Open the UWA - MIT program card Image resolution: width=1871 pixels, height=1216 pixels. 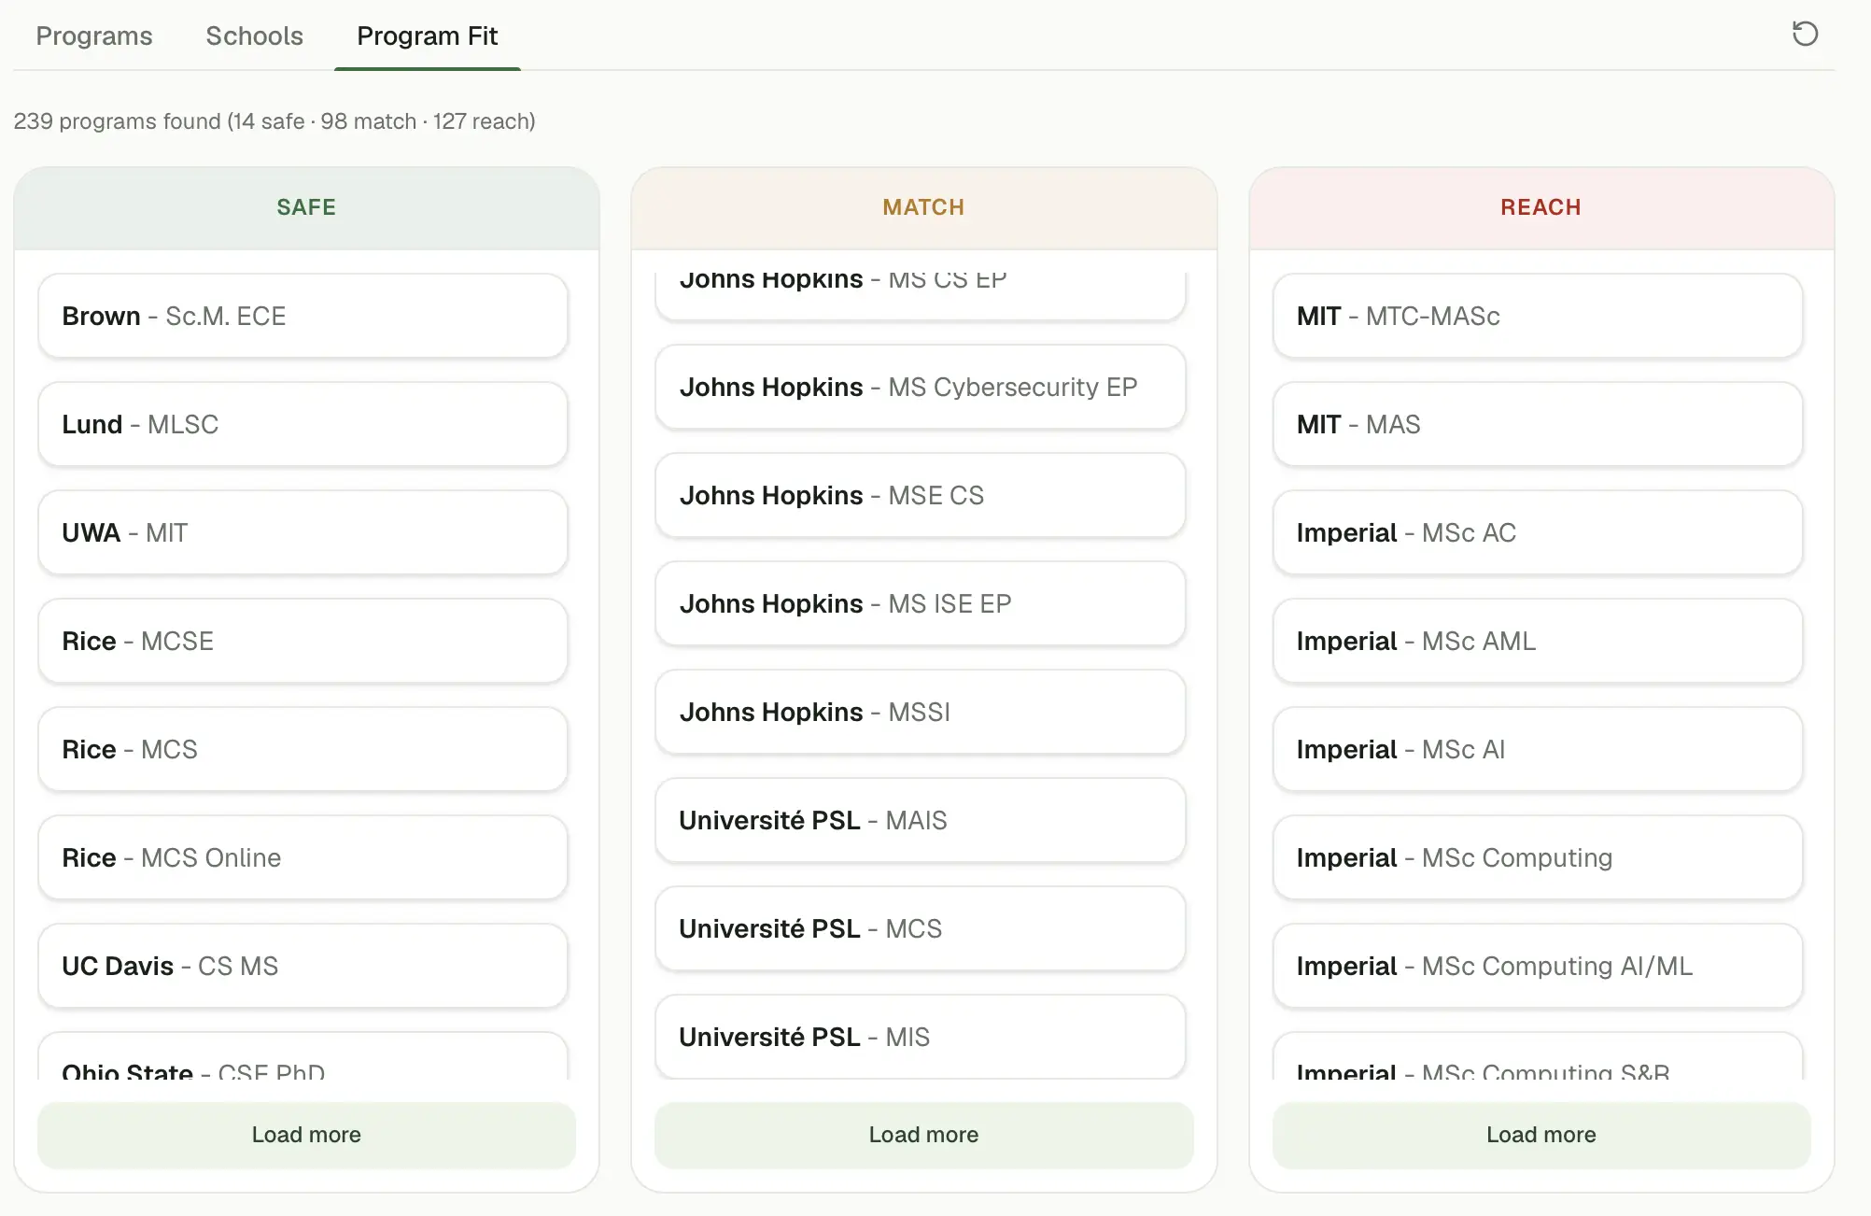point(302,532)
